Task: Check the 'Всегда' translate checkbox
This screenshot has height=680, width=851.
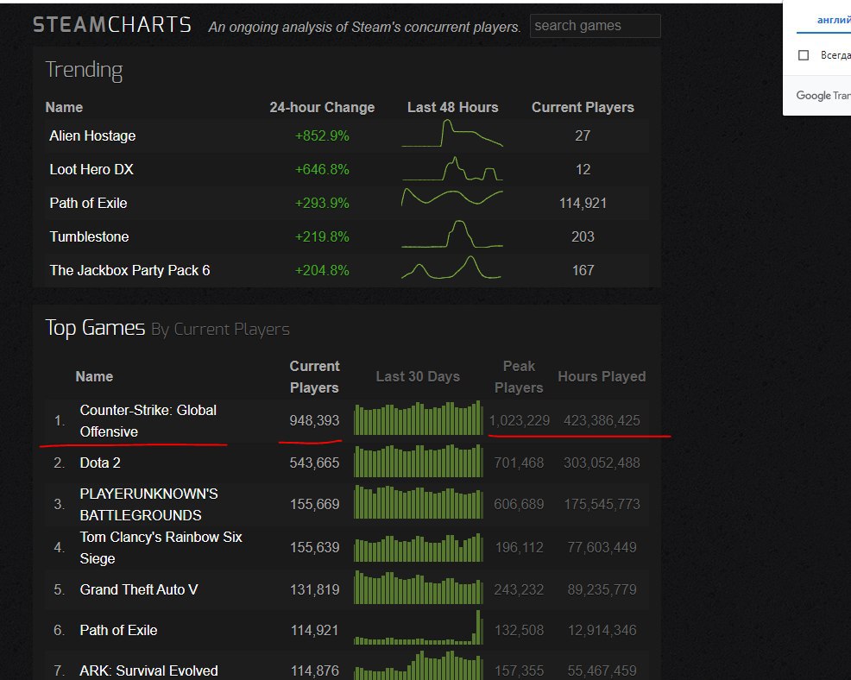Action: (x=804, y=55)
